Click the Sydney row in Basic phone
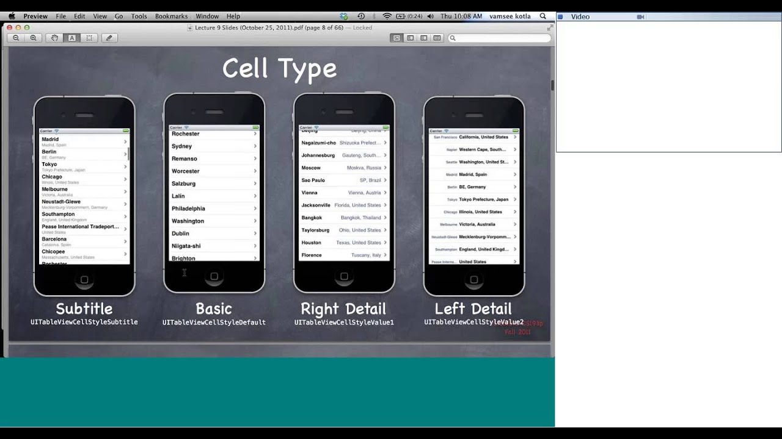Viewport: 782px width, 439px height. 214,146
